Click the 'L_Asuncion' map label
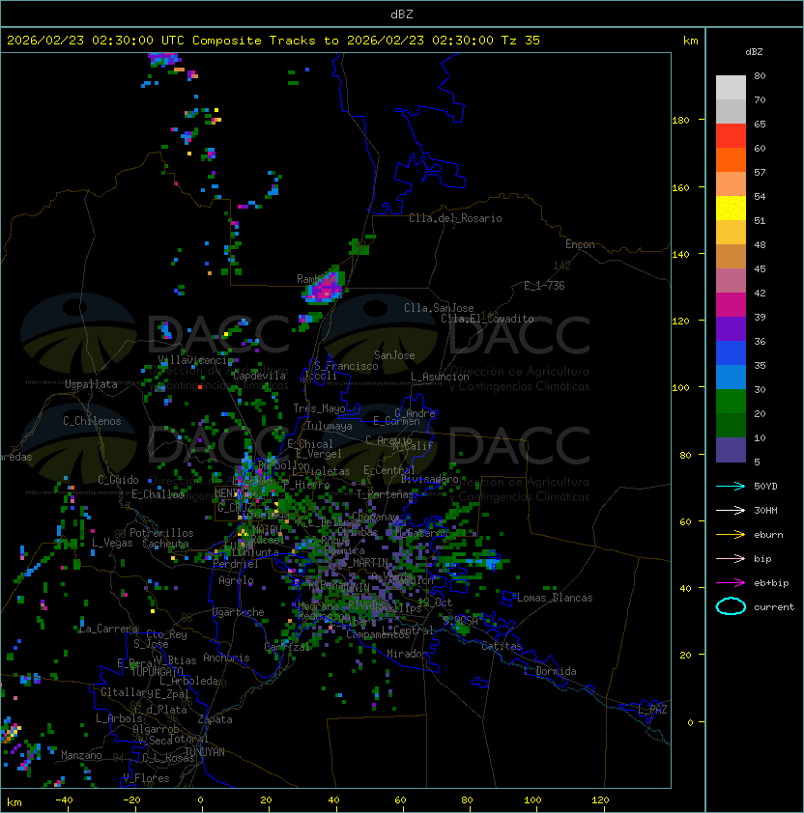 click(440, 377)
